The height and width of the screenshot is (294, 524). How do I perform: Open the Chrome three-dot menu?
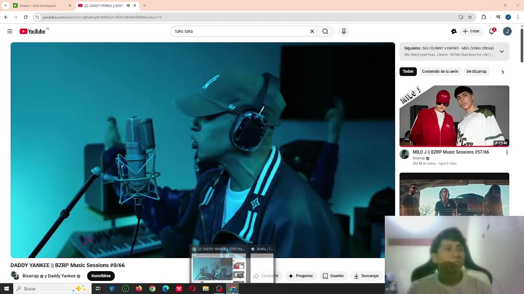tap(518, 17)
